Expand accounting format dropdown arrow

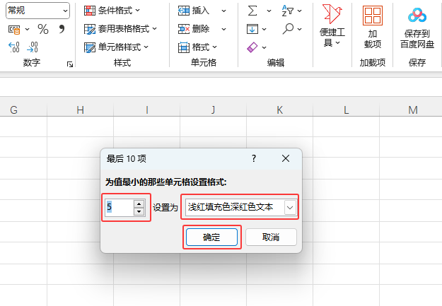coord(27,29)
